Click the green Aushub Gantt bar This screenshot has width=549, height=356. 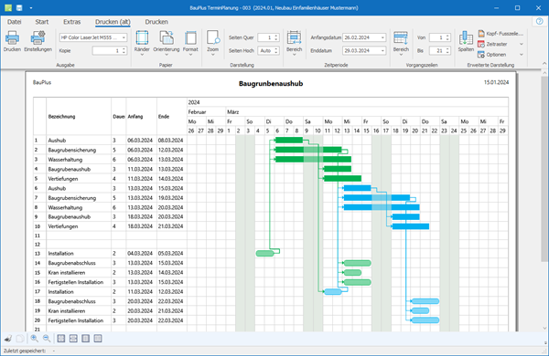point(289,140)
